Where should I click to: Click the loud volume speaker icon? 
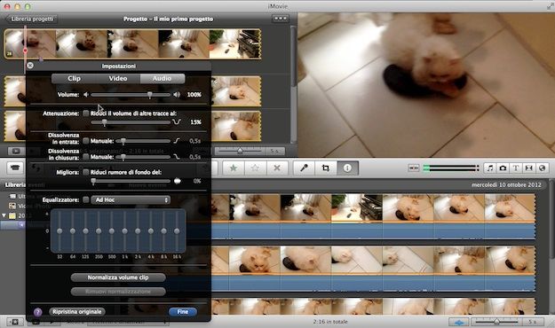[177, 95]
